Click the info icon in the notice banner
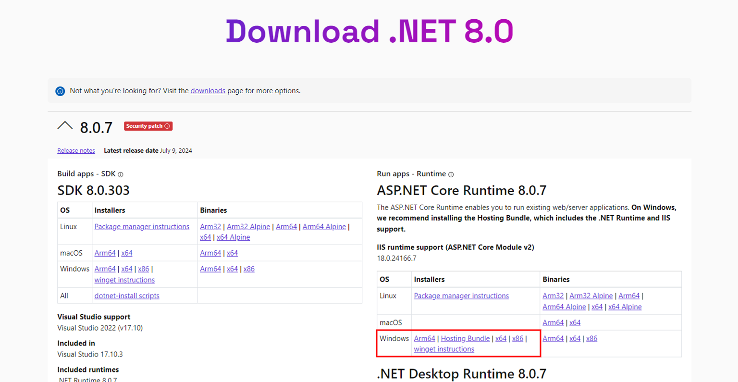Screen dimensions: 738x382 tap(60, 91)
